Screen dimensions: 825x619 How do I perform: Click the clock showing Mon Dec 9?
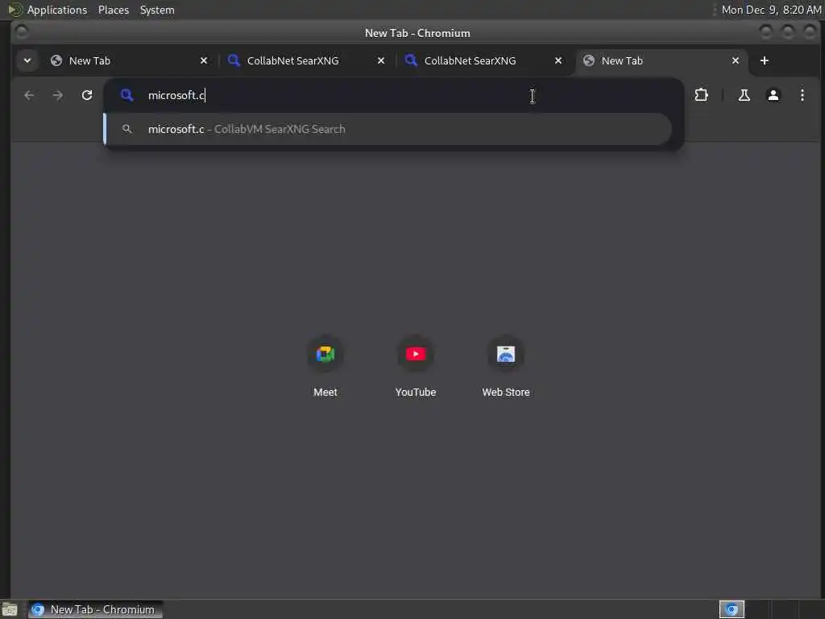click(771, 10)
